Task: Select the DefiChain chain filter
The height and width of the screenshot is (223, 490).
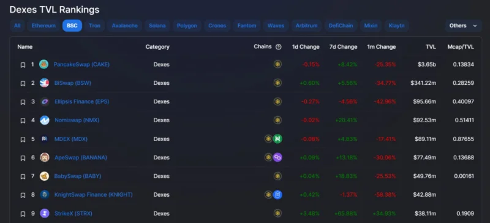Action: (x=341, y=26)
